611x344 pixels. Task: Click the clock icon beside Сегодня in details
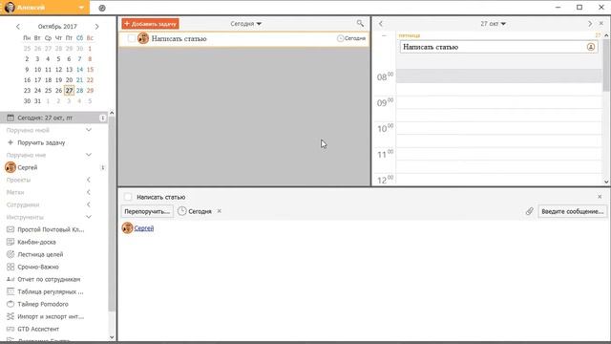tap(182, 211)
